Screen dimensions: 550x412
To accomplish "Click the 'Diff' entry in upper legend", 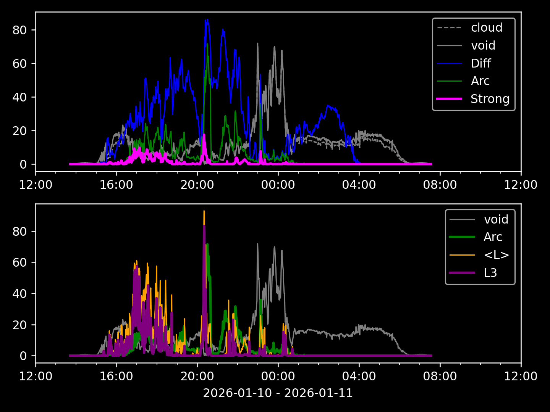I will click(480, 63).
